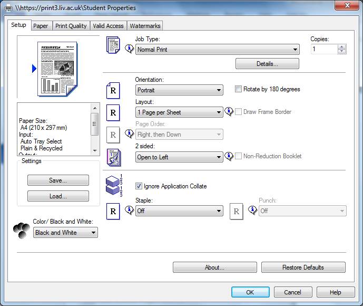Open the Orientation Portrait dropdown
This screenshot has height=306, width=363.
179,90
